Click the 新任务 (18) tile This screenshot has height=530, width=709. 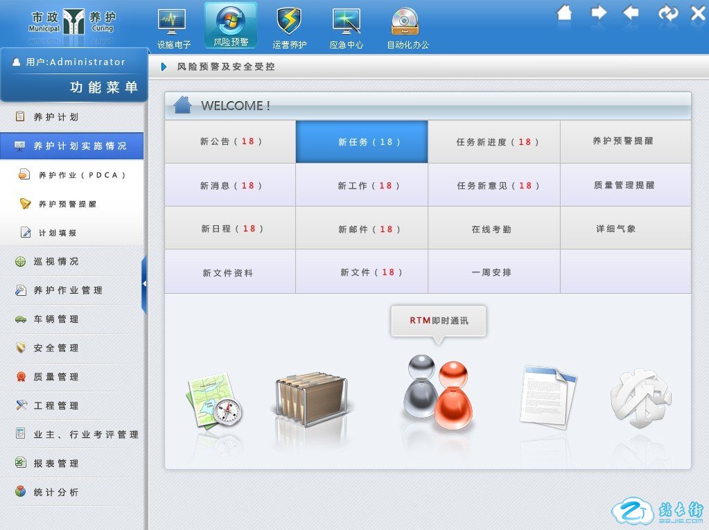coord(361,142)
